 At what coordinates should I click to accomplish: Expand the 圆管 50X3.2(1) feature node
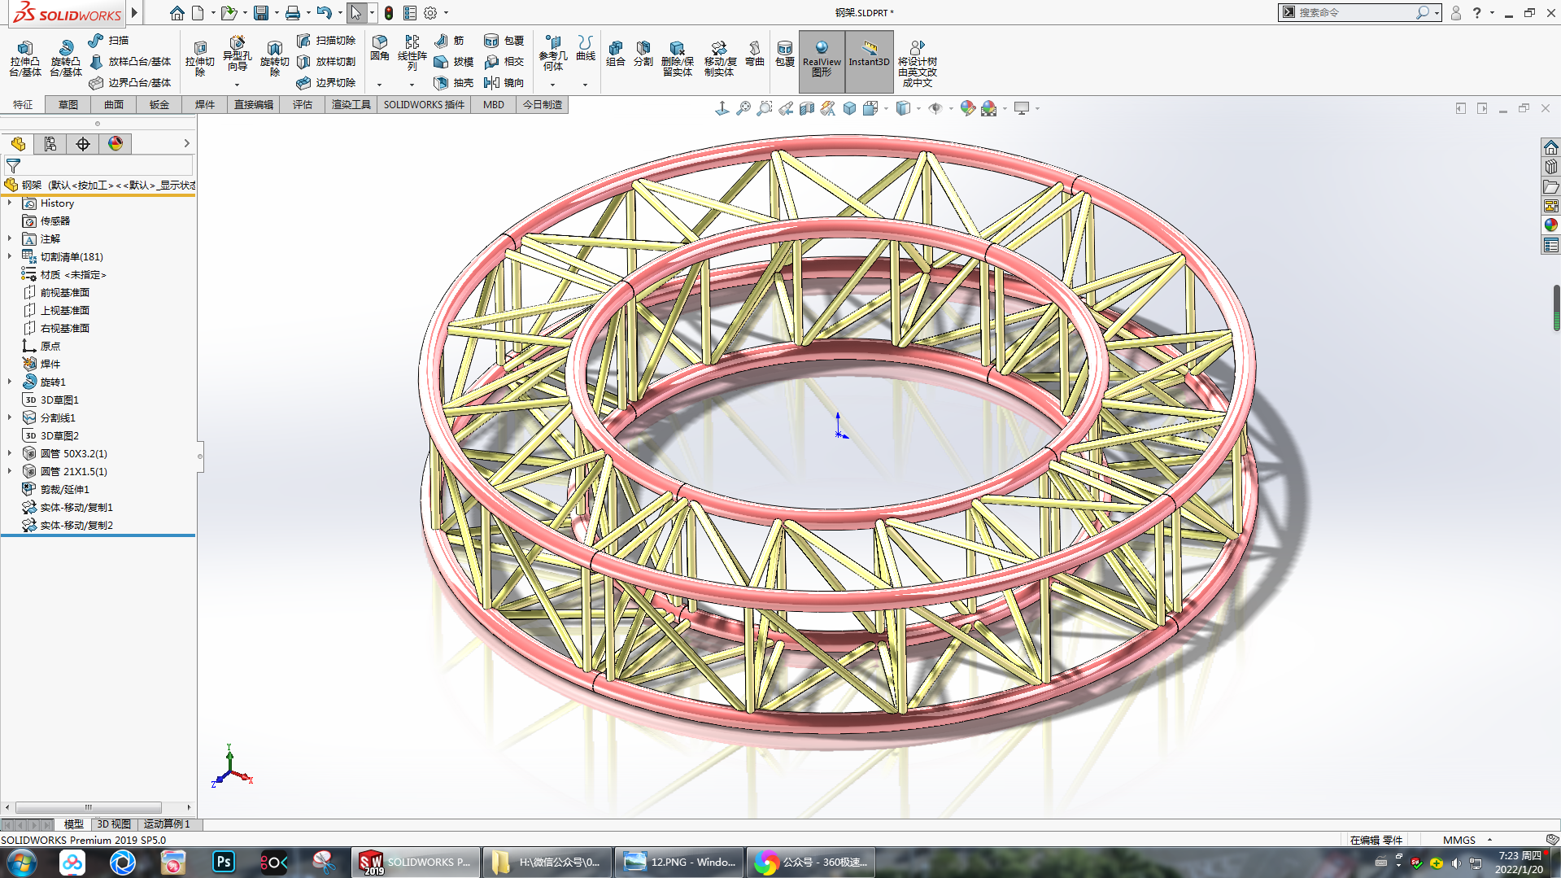pyautogui.click(x=10, y=453)
